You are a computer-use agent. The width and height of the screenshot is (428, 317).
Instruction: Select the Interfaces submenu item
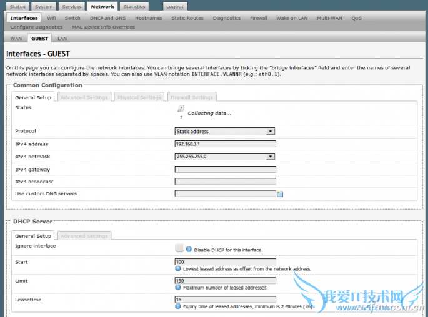pyautogui.click(x=24, y=18)
